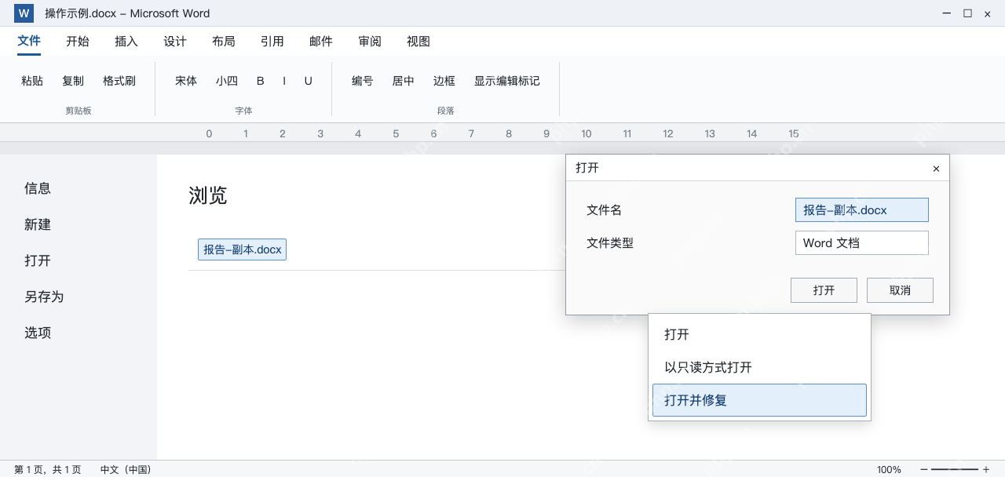
Task: Switch to the 文件 ribbon tab
Action: click(29, 42)
